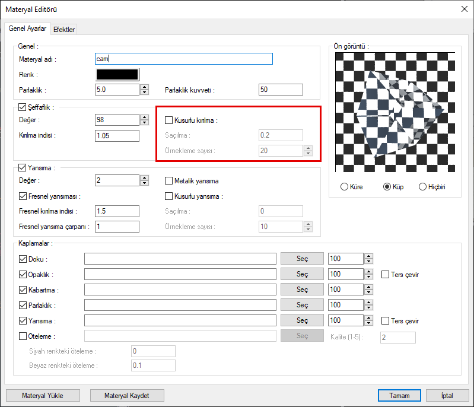
Task: Click the black Renk color swatch
Action: coord(117,75)
